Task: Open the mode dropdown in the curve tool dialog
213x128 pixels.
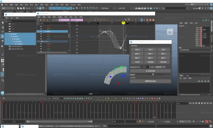Action: pyautogui.click(x=160, y=67)
